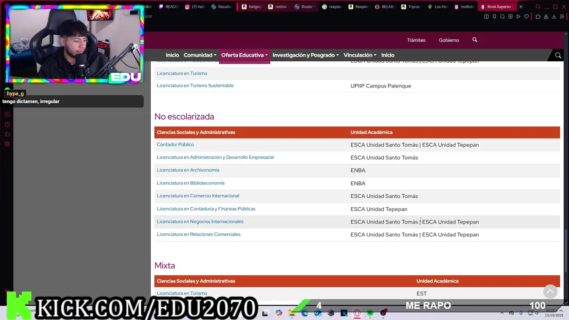569x320 pixels.
Task: Open Contador Público link
Action: (x=175, y=144)
